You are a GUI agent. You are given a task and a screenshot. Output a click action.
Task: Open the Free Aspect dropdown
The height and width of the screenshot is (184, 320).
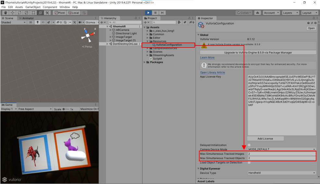pos(35,109)
